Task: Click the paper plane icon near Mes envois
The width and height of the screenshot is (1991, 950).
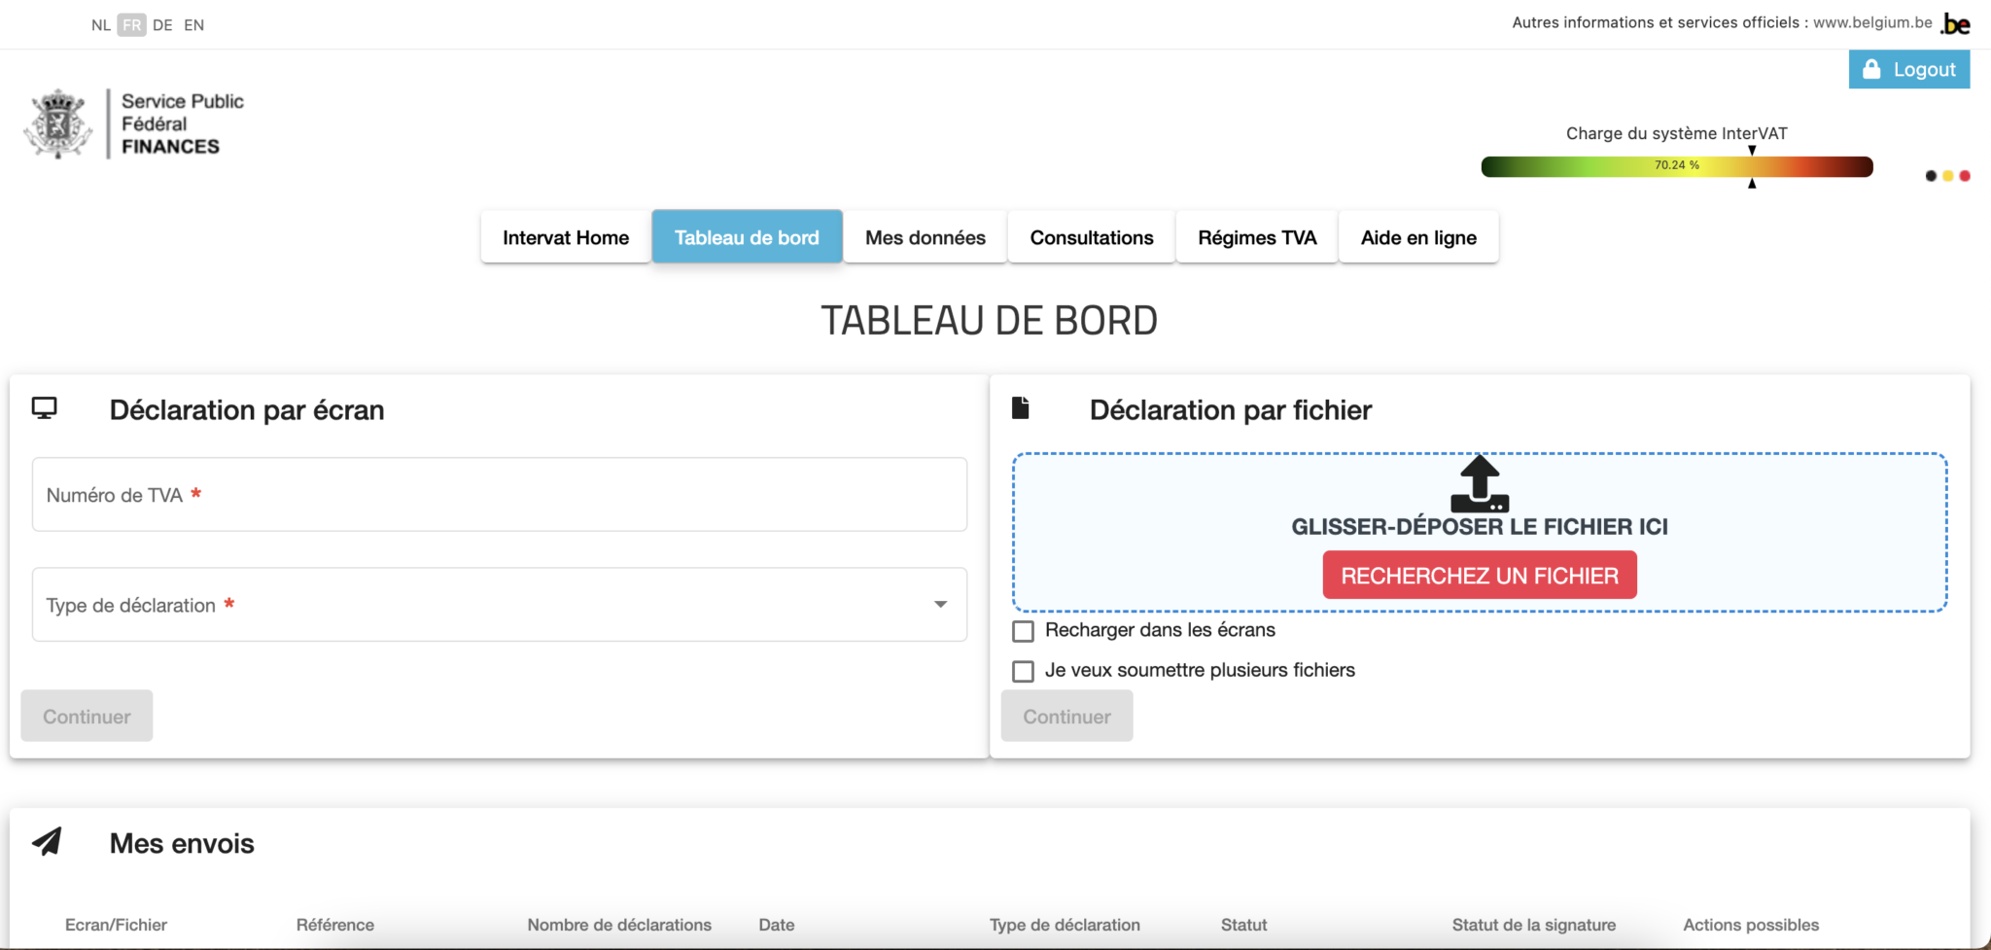Action: 47,842
